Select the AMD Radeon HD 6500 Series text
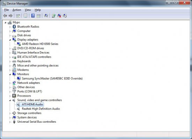 click(40, 44)
